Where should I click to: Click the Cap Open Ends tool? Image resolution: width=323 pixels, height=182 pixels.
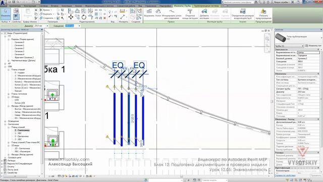pos(190,14)
